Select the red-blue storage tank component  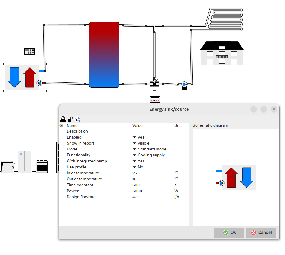pos(104,55)
